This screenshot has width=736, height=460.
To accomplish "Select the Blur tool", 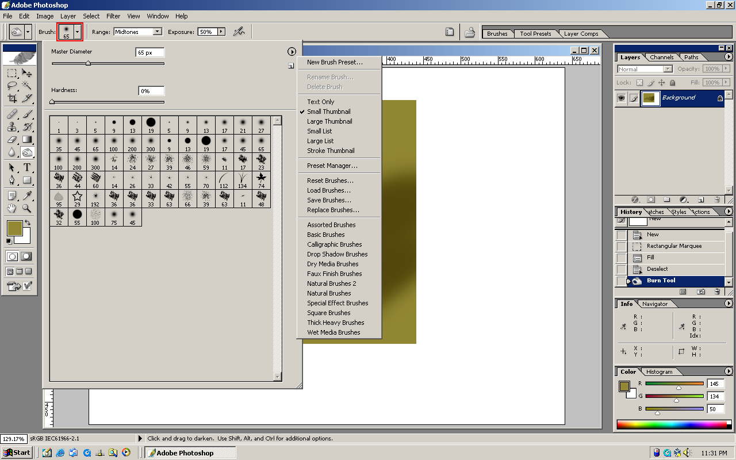I will click(x=12, y=152).
